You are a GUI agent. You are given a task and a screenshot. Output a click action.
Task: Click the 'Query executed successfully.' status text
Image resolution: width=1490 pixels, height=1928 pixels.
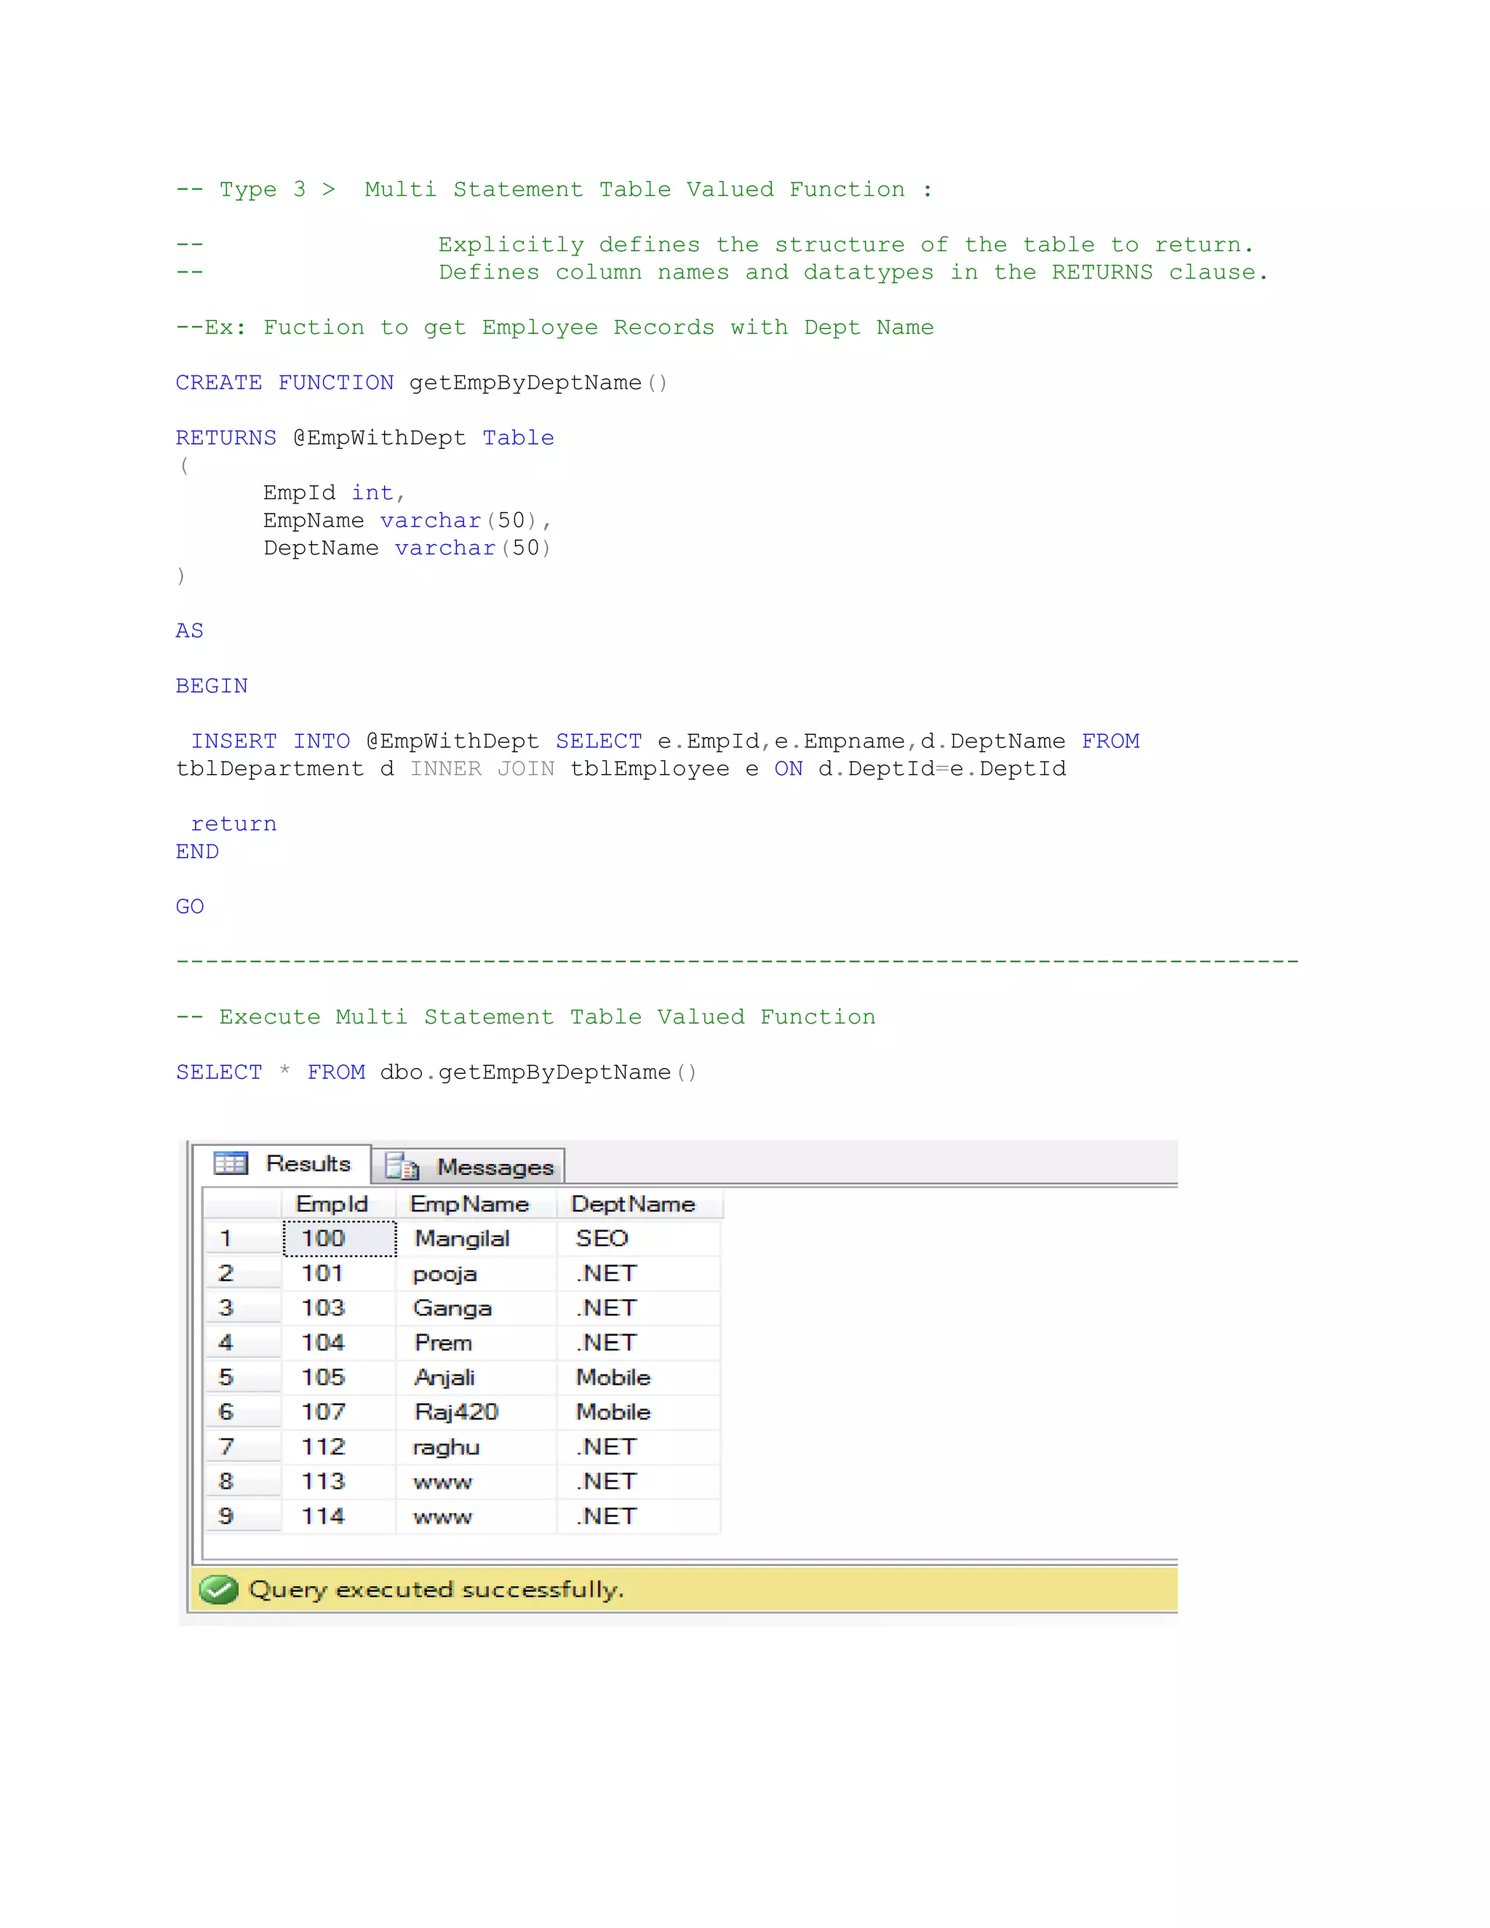pyautogui.click(x=437, y=1589)
